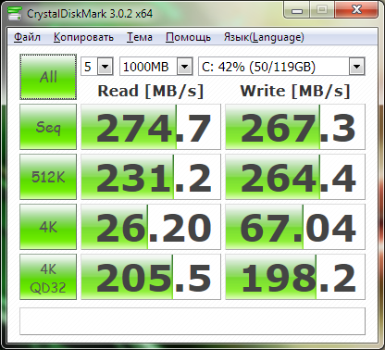Image resolution: width=385 pixels, height=350 pixels.
Task: Open the Копировать menu
Action: [x=83, y=37]
